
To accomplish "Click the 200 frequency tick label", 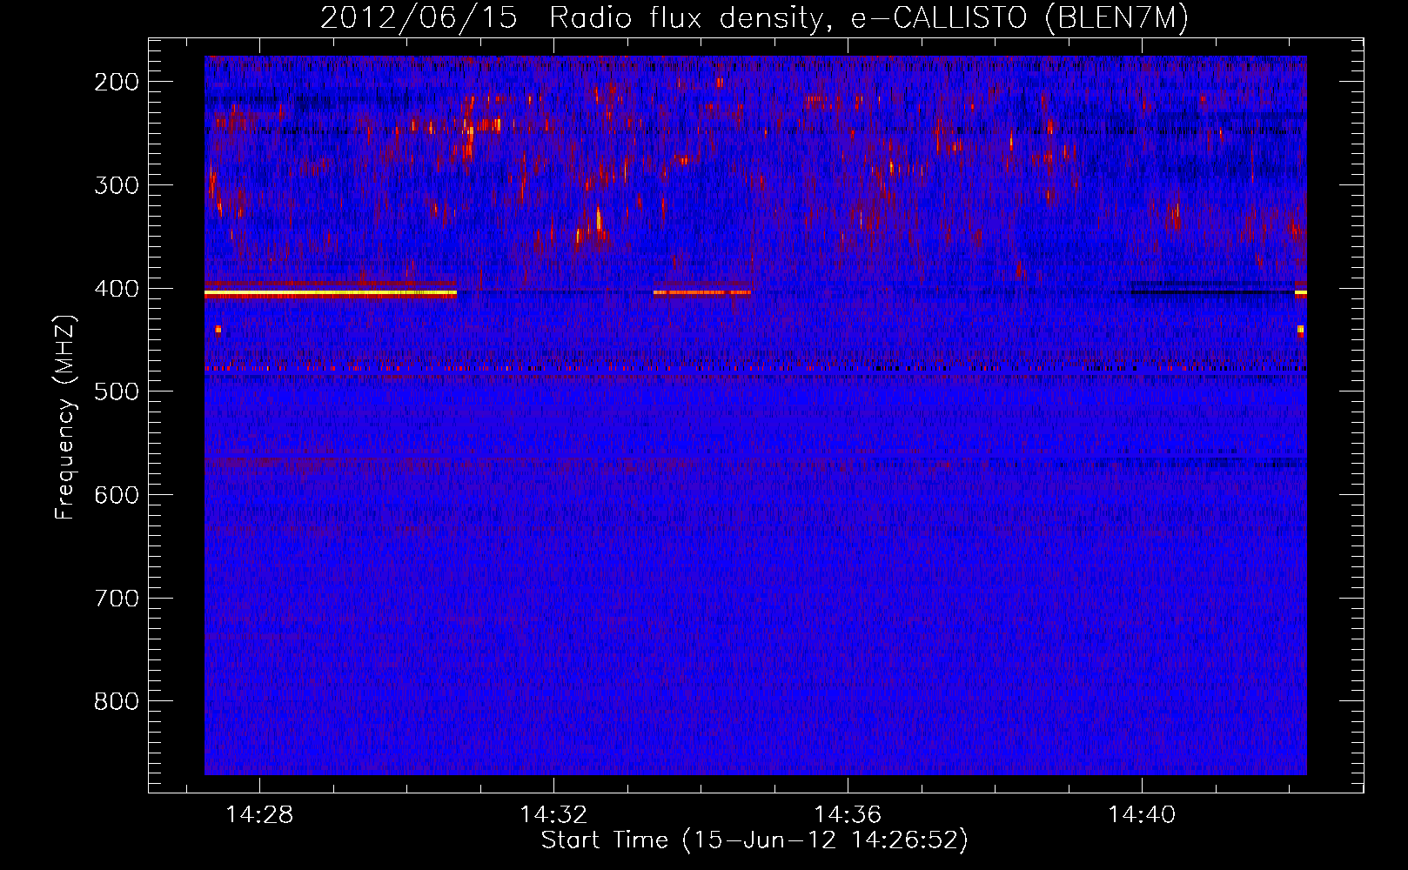I will coord(117,82).
